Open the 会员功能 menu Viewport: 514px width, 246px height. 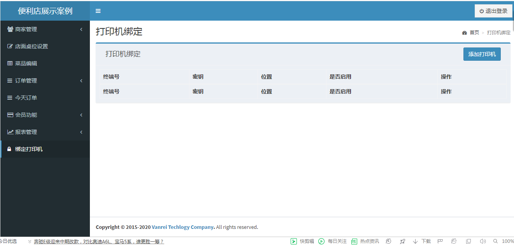(x=45, y=115)
